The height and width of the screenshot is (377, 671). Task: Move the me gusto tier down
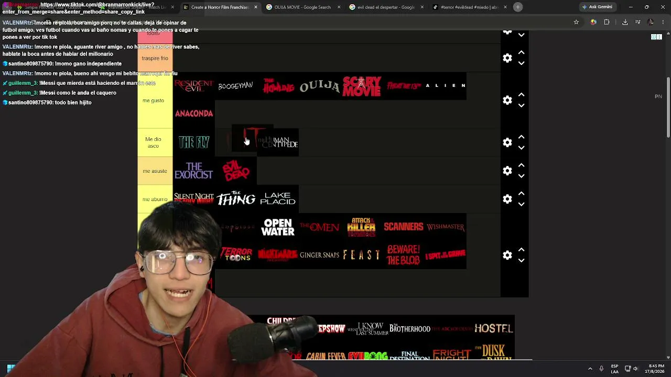pos(521,105)
